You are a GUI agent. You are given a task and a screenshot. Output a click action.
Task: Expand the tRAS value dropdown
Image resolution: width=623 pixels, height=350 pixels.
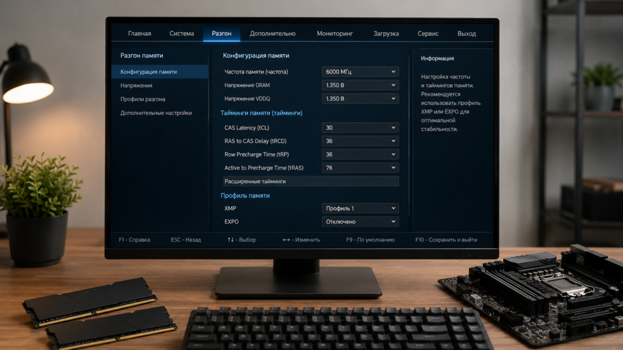(x=360, y=168)
